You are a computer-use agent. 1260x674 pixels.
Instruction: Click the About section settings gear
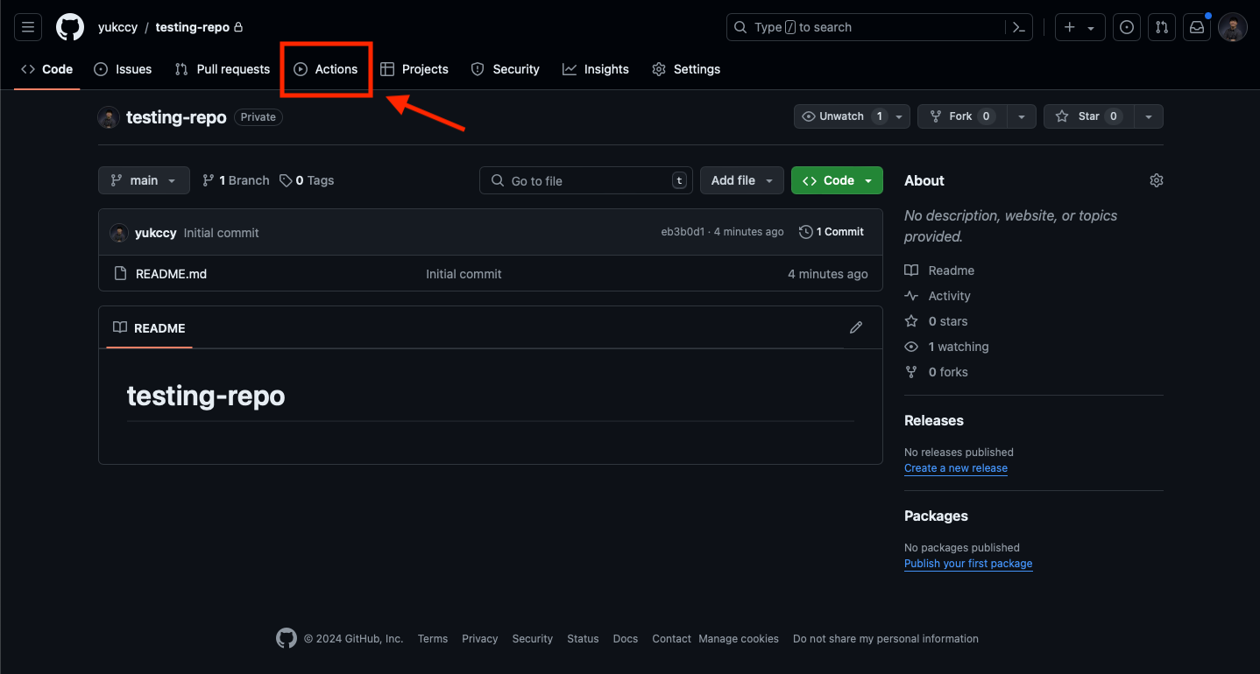click(x=1157, y=180)
